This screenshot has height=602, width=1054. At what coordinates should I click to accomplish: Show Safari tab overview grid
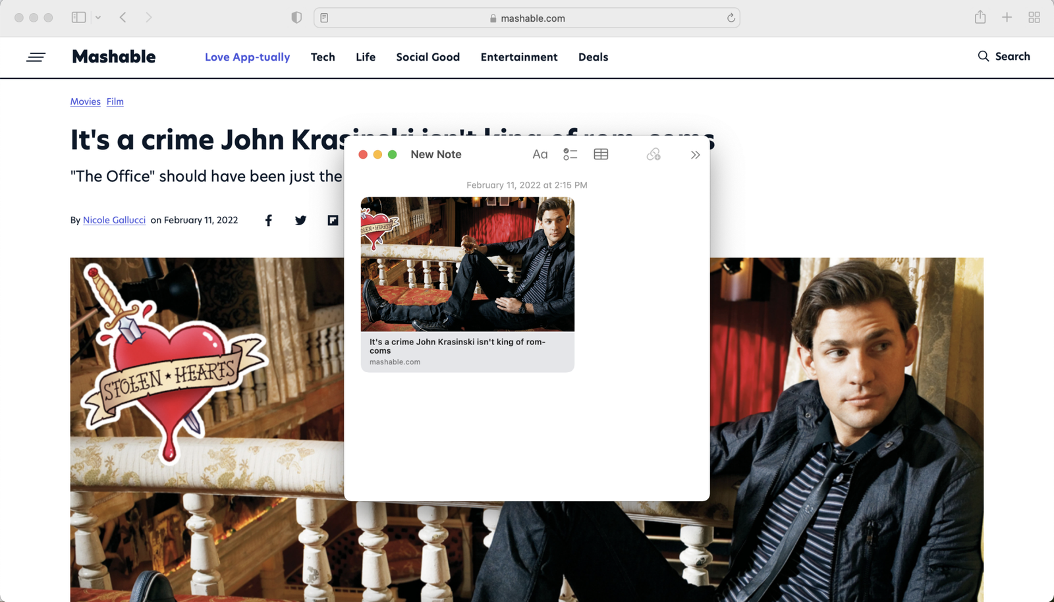tap(1034, 18)
